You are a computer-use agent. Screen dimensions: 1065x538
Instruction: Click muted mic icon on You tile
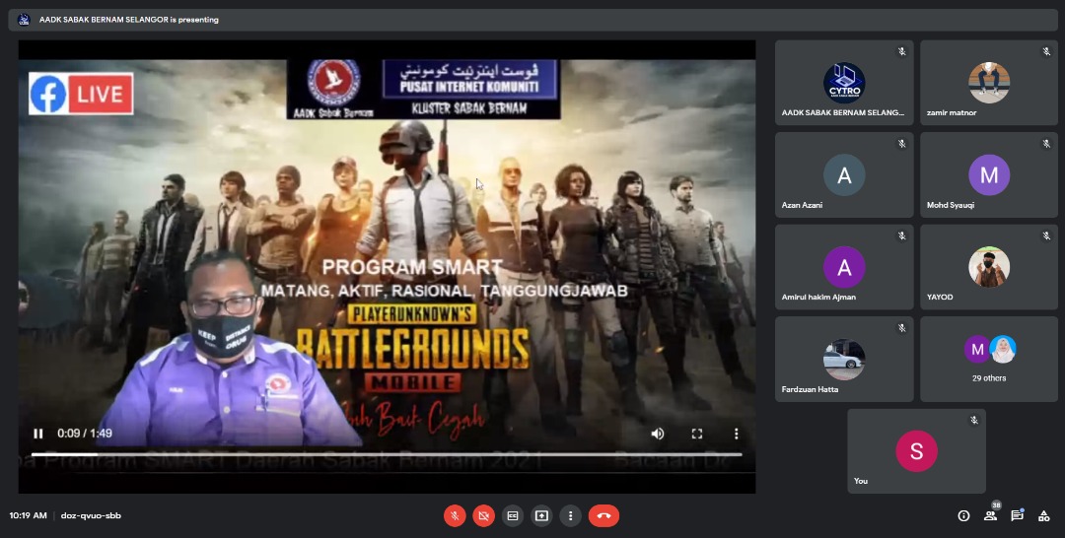coord(974,420)
